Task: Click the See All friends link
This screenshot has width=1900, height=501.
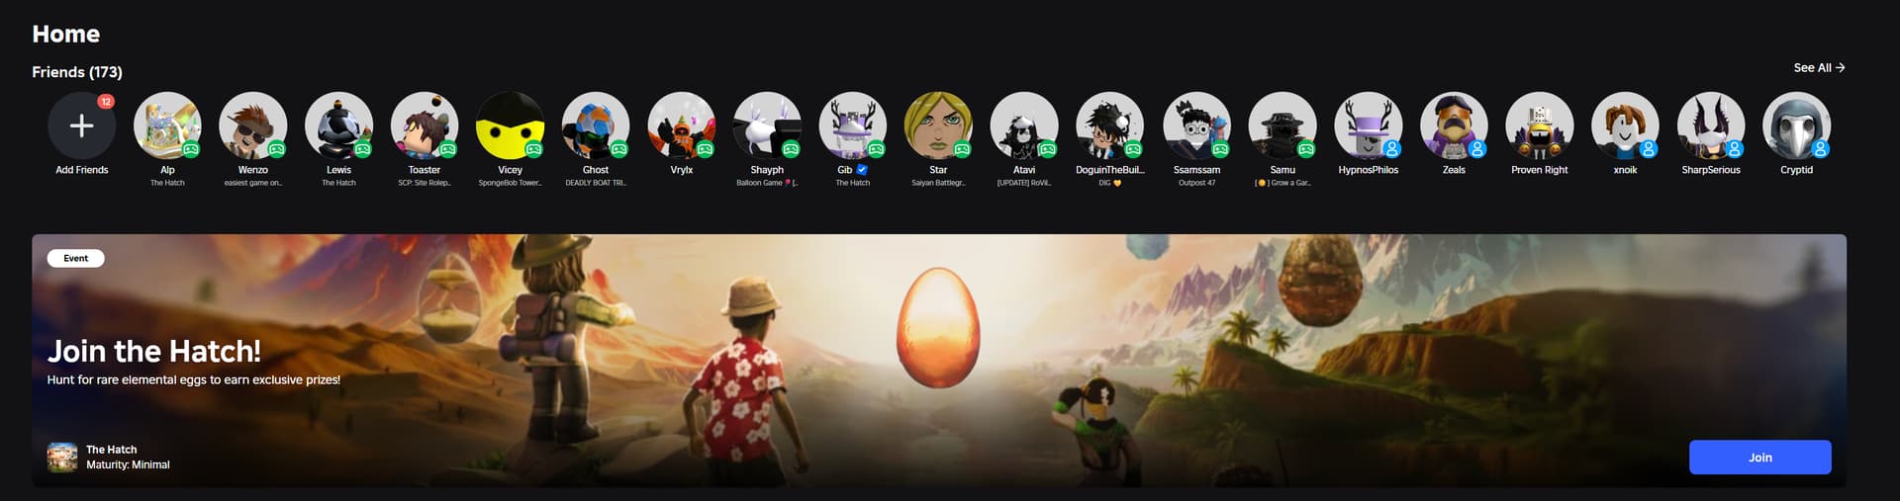Action: click(x=1819, y=68)
